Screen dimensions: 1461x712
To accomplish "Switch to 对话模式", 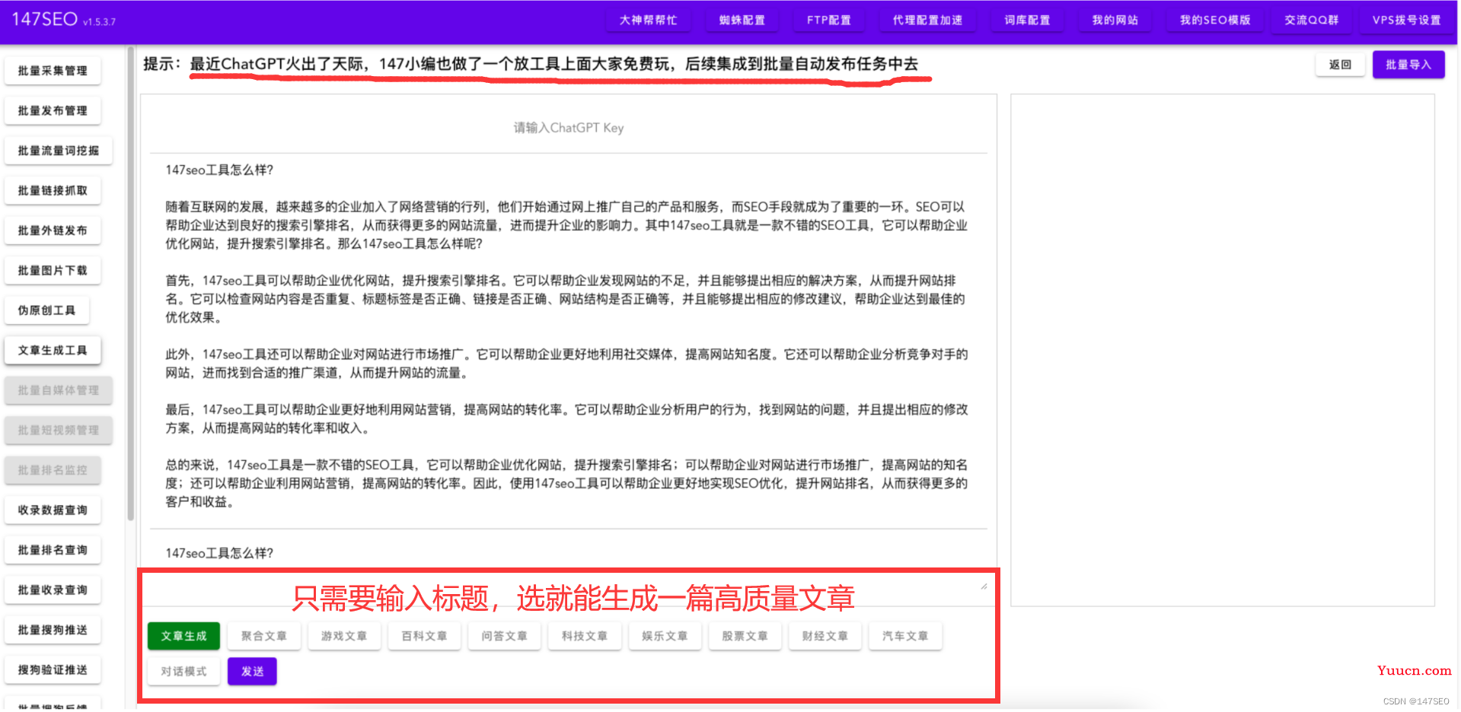I will click(x=183, y=672).
